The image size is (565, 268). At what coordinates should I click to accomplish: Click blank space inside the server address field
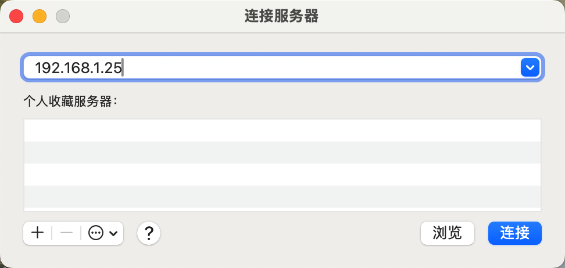(320, 68)
